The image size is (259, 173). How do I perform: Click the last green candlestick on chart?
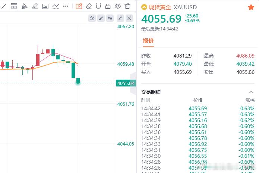coord(78,80)
